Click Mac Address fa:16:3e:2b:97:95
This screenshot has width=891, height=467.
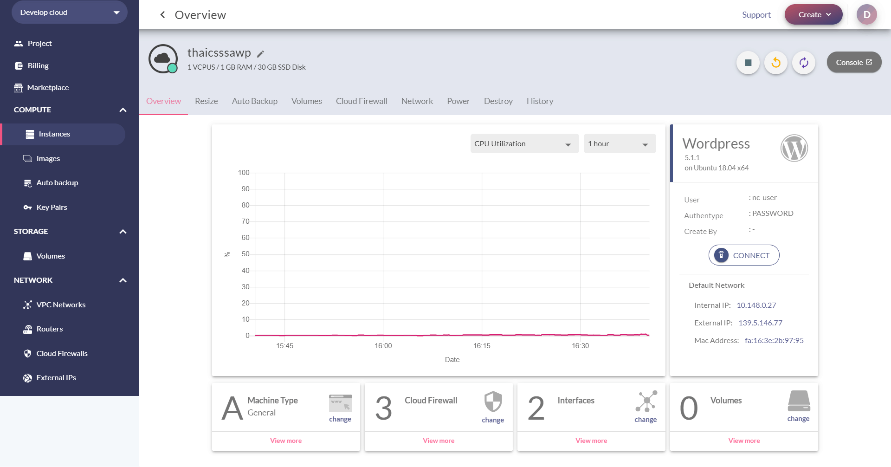[774, 341]
